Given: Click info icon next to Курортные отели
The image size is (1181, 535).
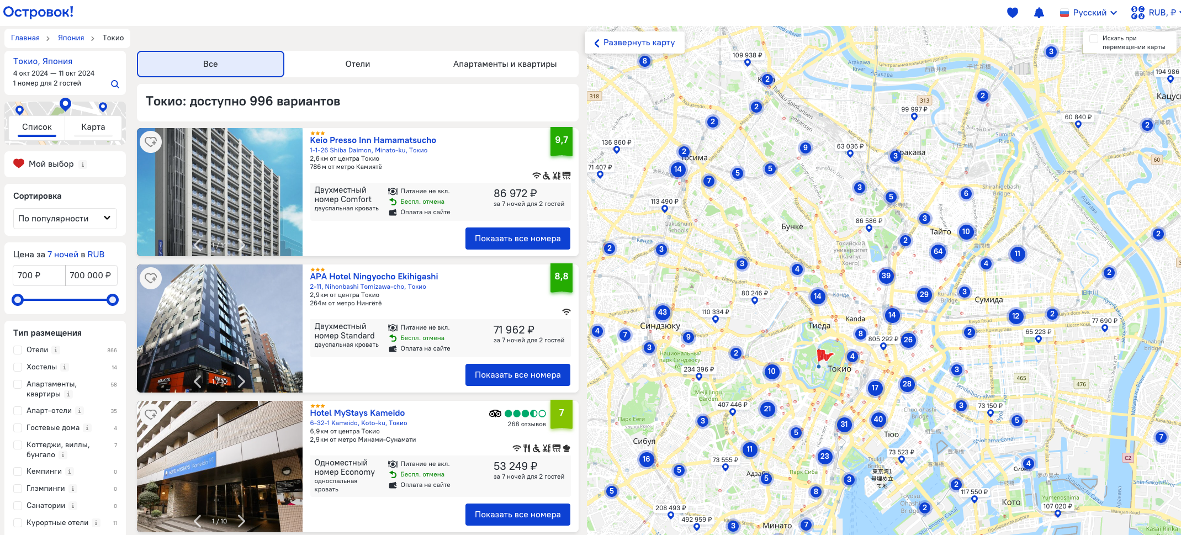Looking at the screenshot, I should click(96, 523).
